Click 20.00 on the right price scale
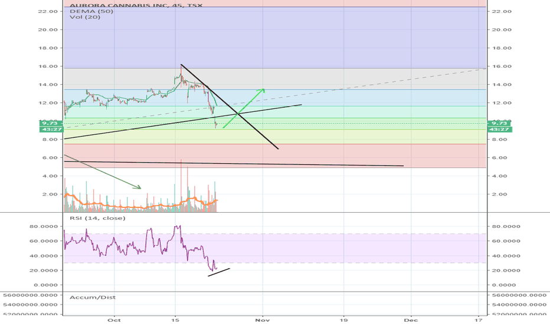This screenshot has width=550, height=324. point(502,29)
